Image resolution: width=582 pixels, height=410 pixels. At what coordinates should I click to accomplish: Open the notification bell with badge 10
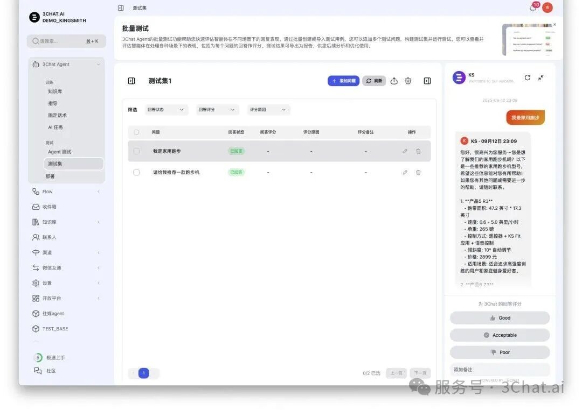pos(533,8)
